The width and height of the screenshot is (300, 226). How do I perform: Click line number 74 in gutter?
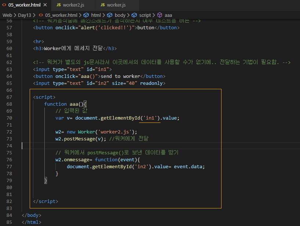[x=9, y=146]
